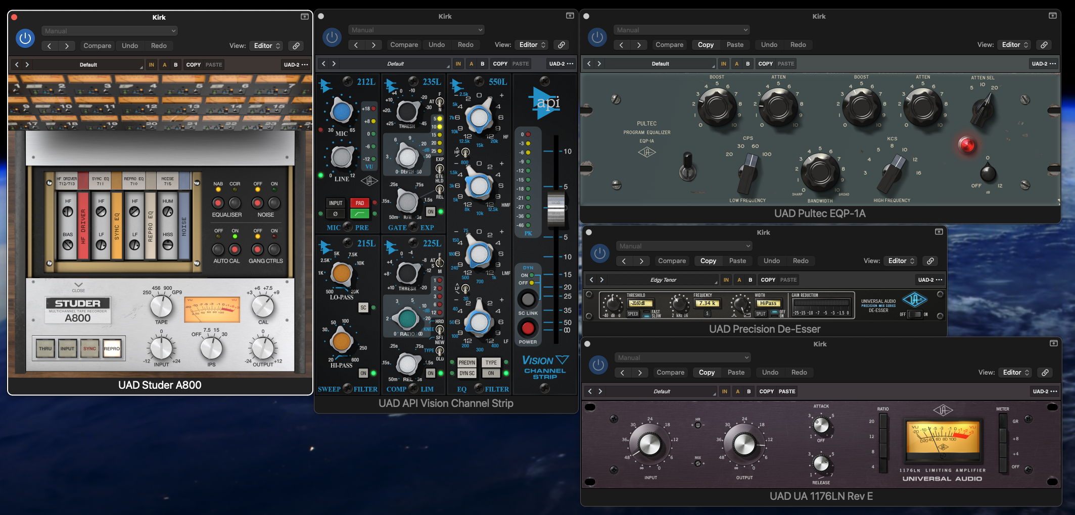Toggle the PAD switch on mic pre
This screenshot has width=1075, height=515.
point(359,203)
